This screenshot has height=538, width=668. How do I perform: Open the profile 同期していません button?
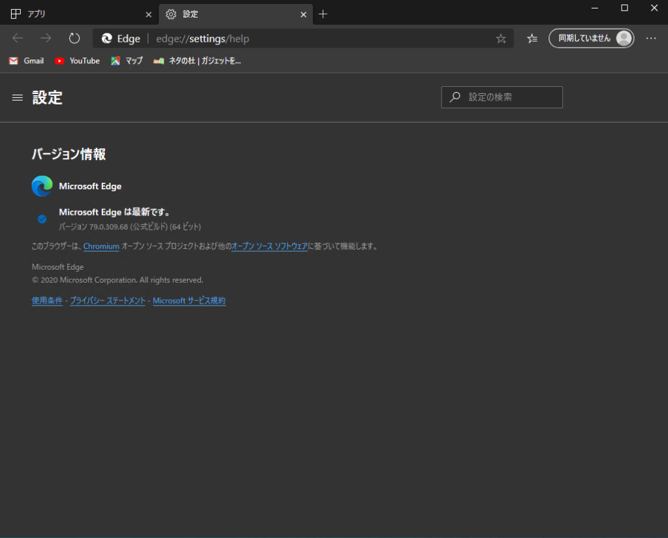click(591, 39)
